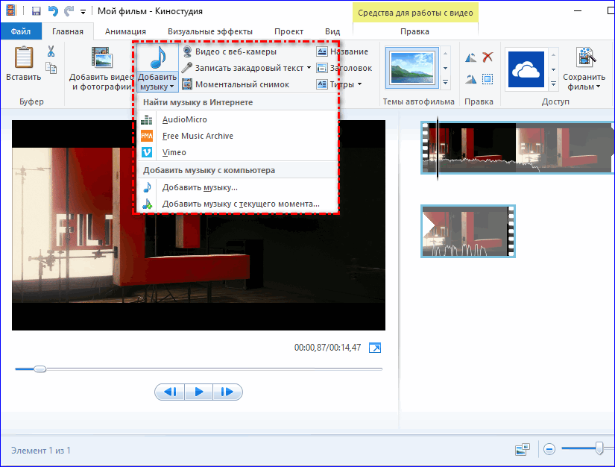
Task: Click the select all icon
Action: click(488, 79)
